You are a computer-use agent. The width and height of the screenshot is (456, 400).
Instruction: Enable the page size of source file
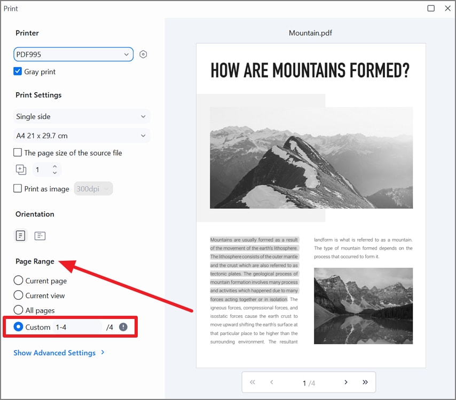coord(18,153)
